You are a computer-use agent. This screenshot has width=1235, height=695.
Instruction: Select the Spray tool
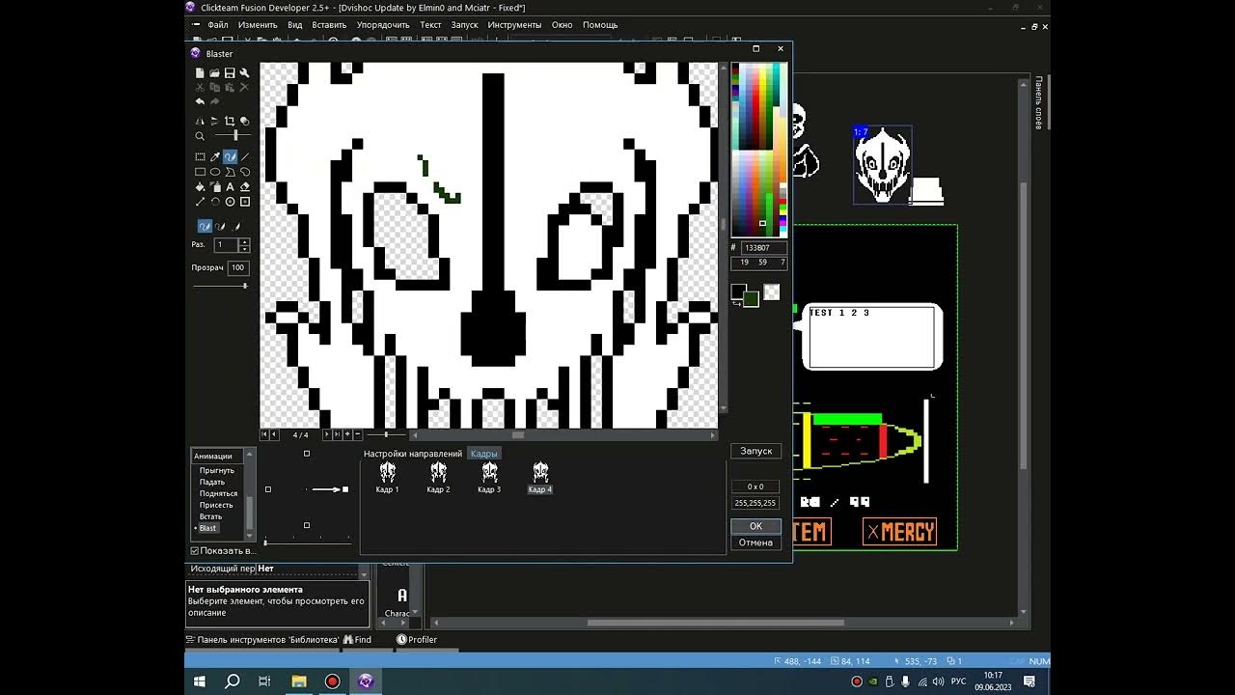coord(214,187)
